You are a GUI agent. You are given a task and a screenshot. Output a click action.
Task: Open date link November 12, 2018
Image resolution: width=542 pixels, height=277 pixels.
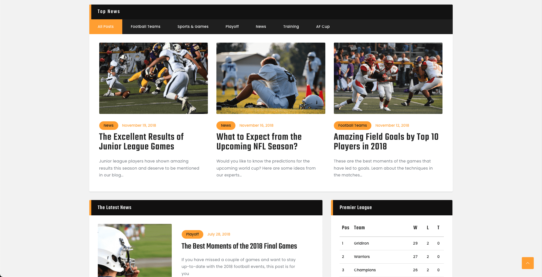tap(392, 126)
